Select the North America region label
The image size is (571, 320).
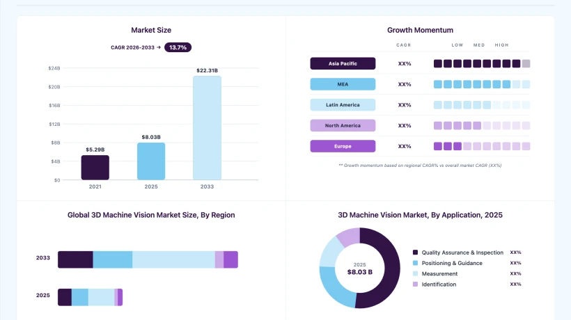(x=343, y=125)
